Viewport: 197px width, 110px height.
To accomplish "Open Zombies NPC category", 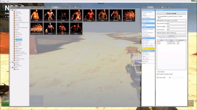I will [18, 61].
